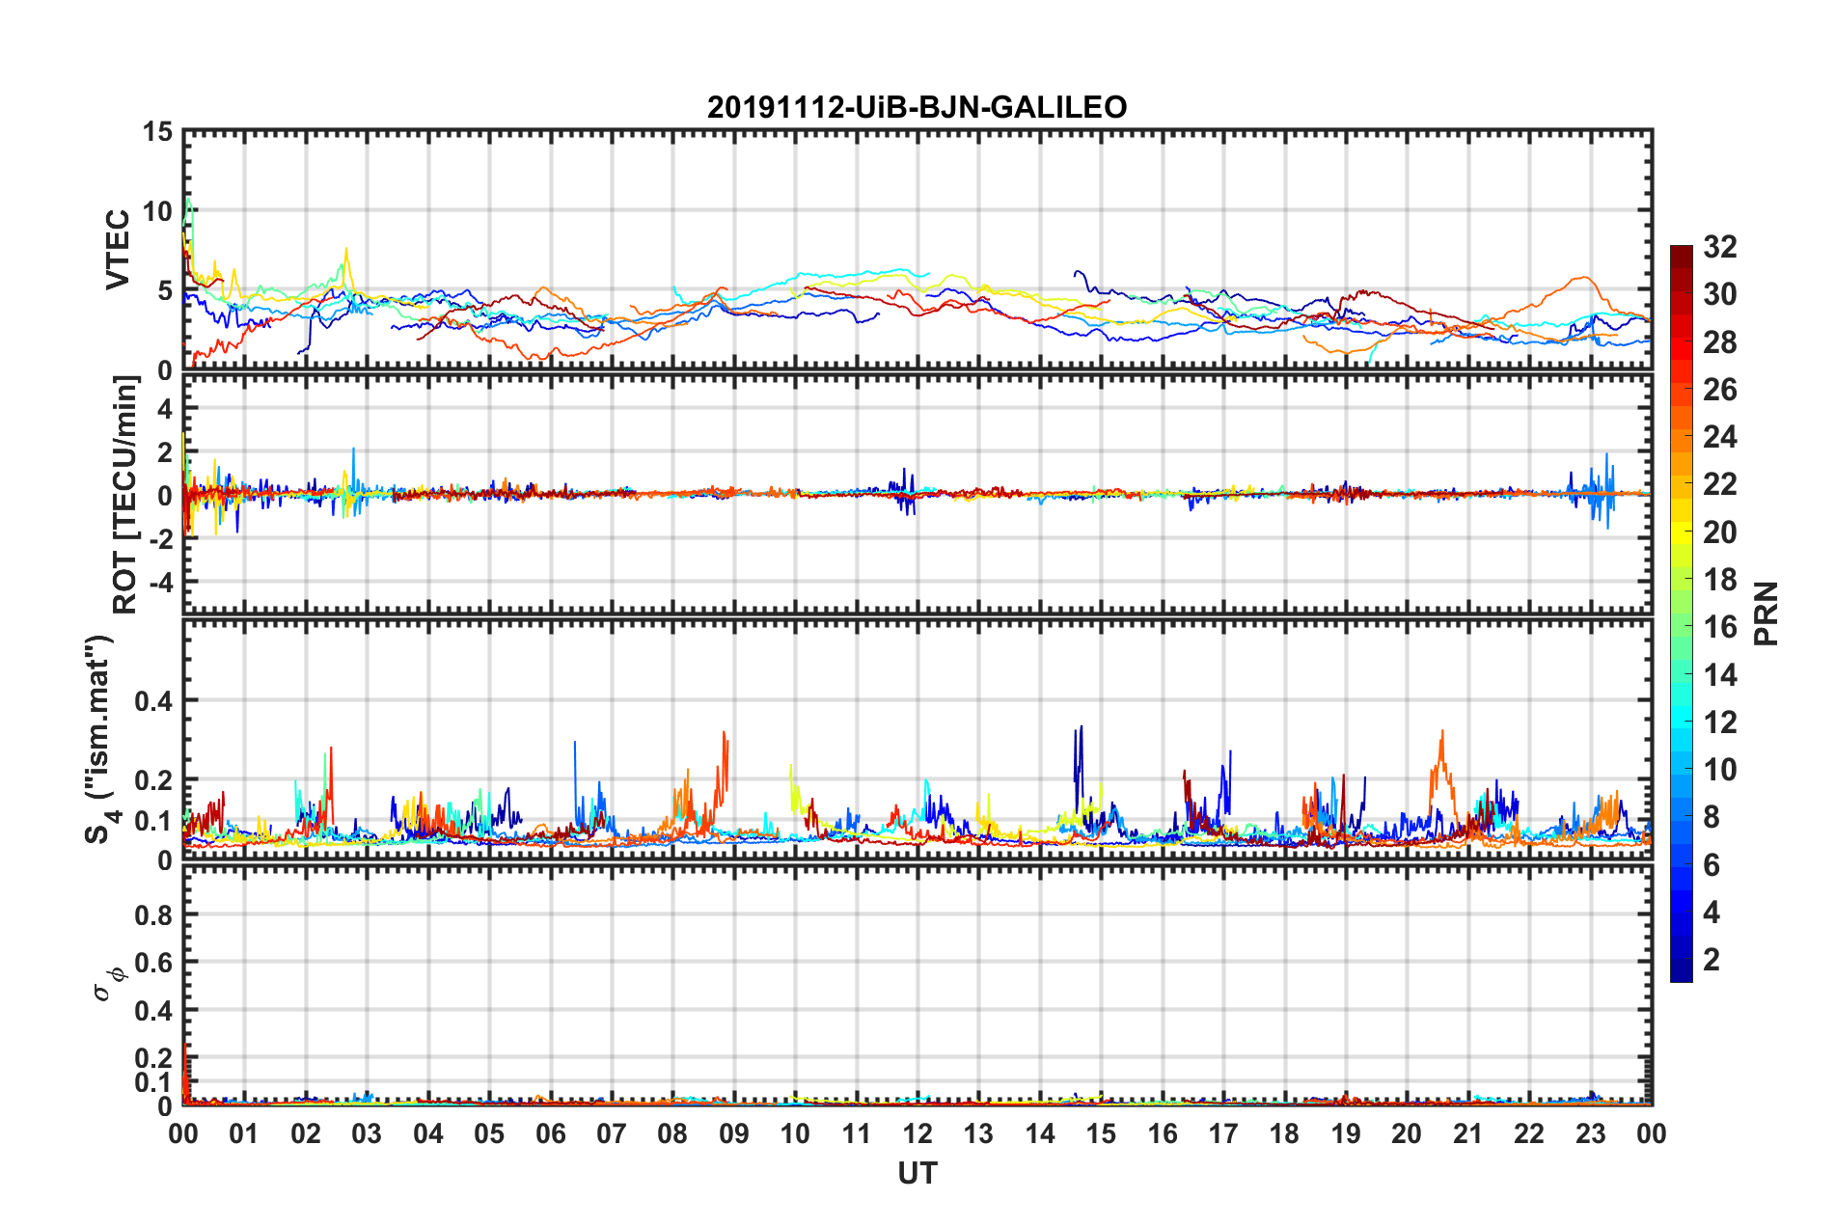
Task: Click inside the VTEC time-series panel
Action: (x=917, y=251)
